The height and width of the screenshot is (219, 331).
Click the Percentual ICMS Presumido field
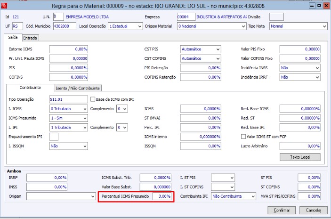point(162,196)
